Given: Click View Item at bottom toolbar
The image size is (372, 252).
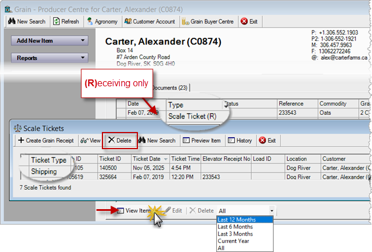Looking at the screenshot, I should pyautogui.click(x=134, y=210).
